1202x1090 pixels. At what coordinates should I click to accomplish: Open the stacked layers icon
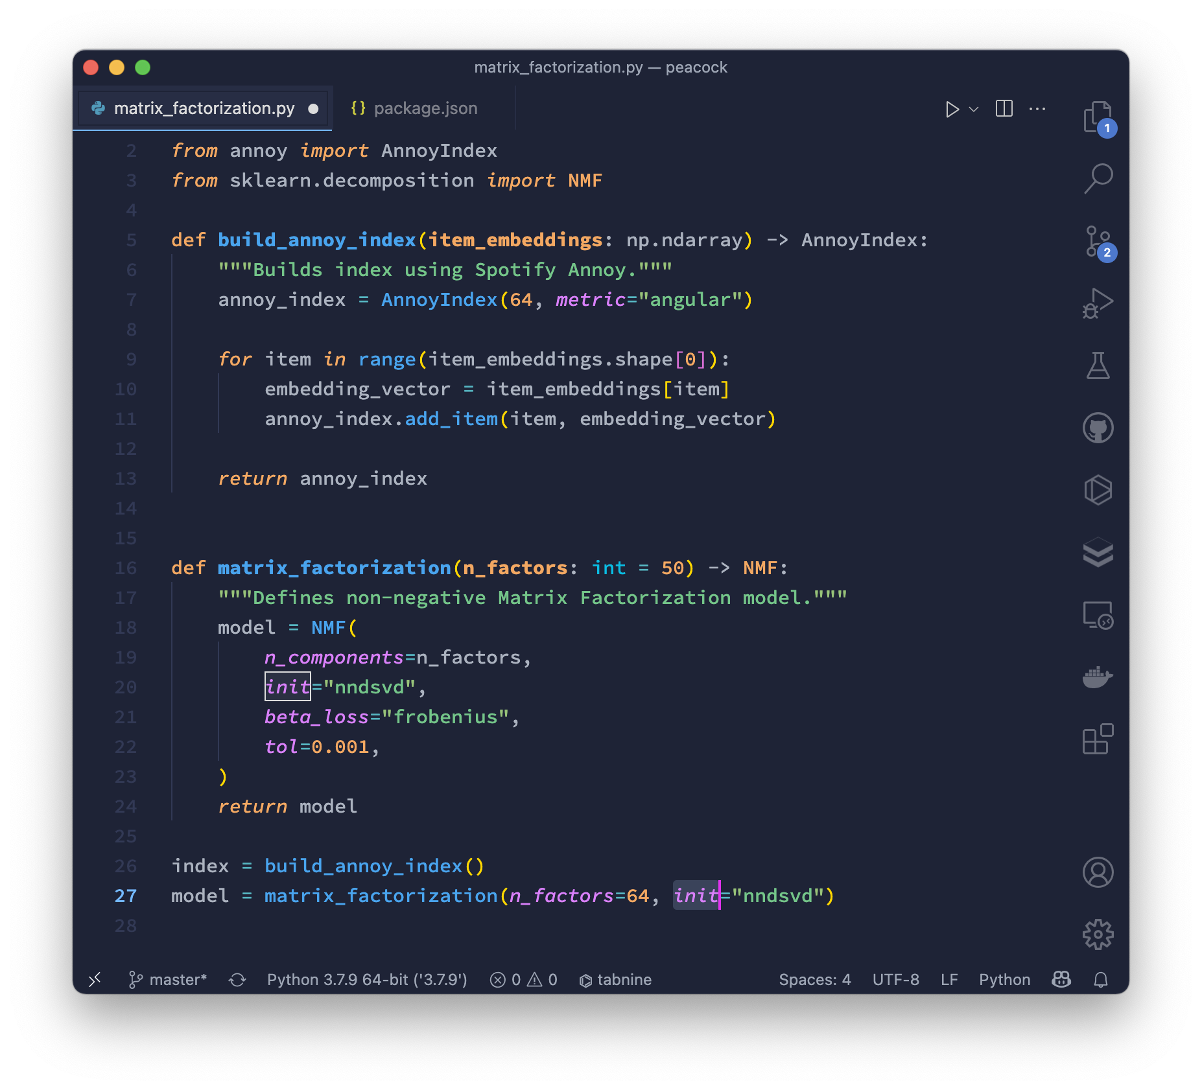pos(1098,552)
